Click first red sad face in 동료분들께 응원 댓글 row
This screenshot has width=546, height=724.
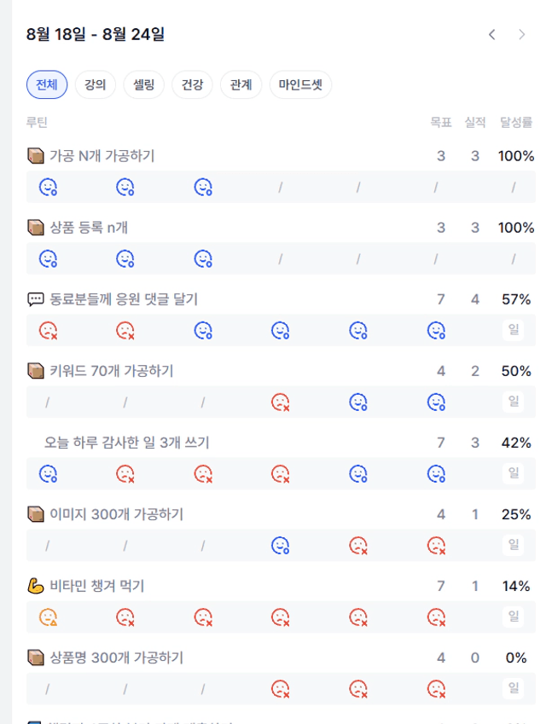48,331
